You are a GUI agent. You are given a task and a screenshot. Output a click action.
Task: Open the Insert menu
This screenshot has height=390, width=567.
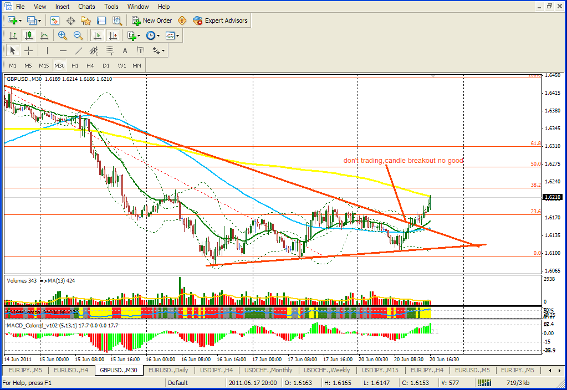pos(62,7)
